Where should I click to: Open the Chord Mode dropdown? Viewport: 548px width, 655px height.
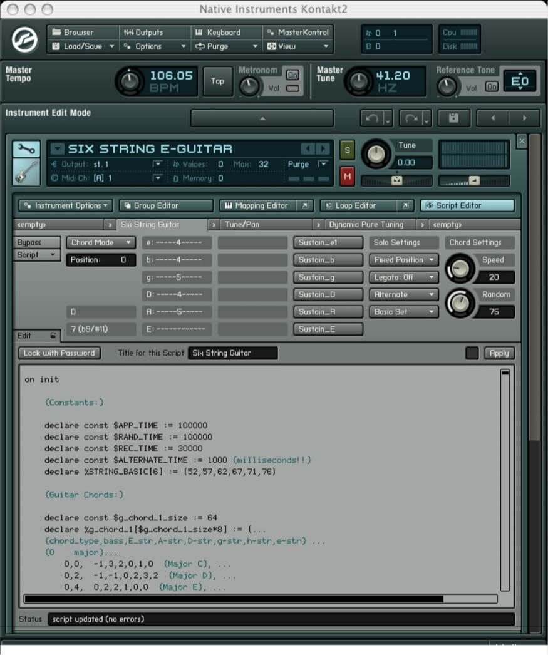pyautogui.click(x=101, y=242)
